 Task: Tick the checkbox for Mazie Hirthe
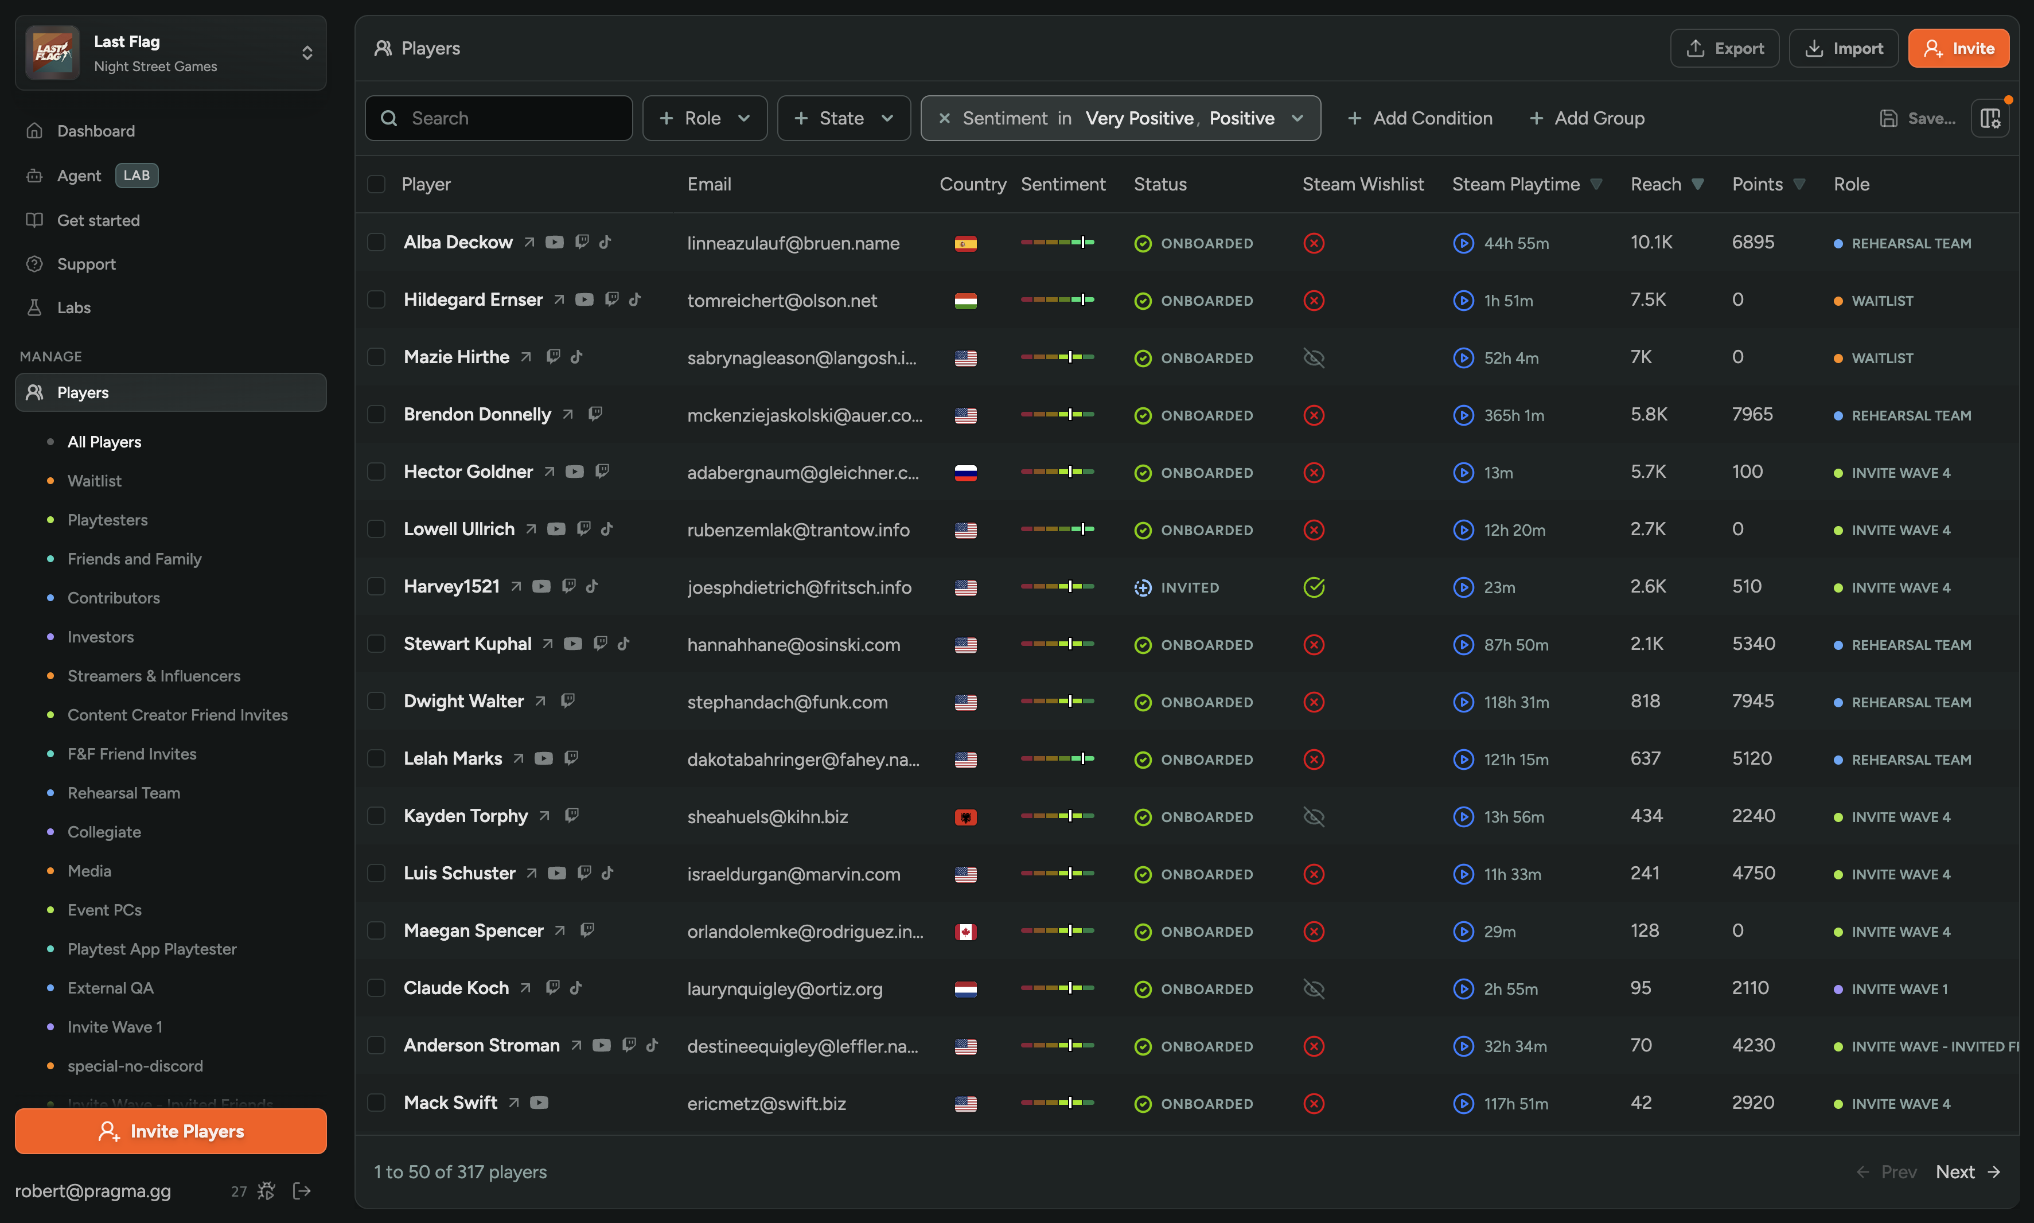click(x=376, y=357)
